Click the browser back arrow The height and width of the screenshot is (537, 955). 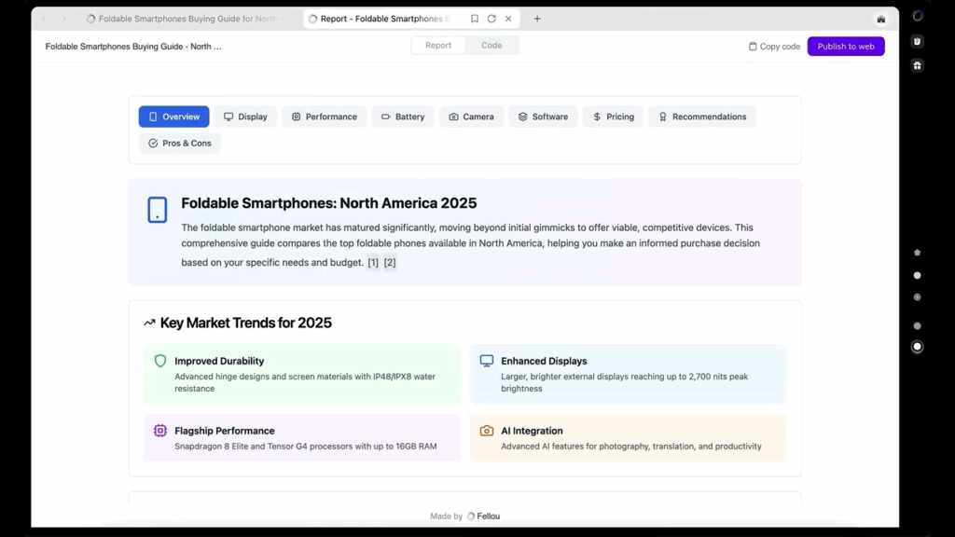click(x=44, y=19)
